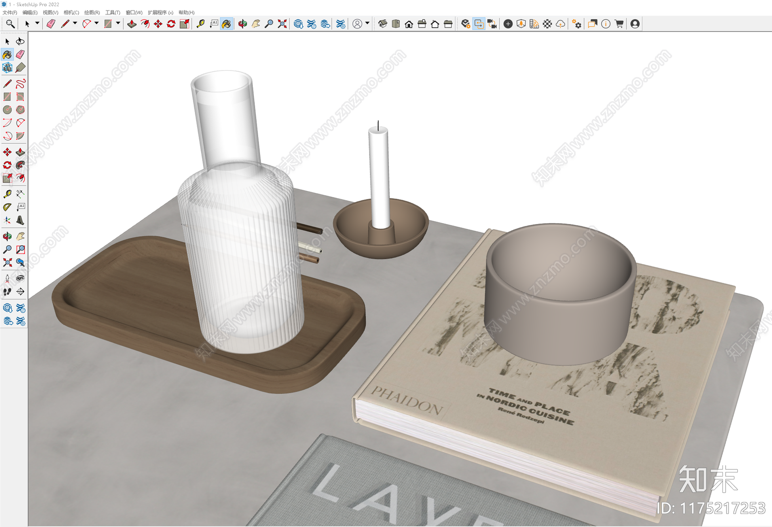Image resolution: width=772 pixels, height=527 pixels.
Task: Open the 编辑(E) menu
Action: (30, 13)
